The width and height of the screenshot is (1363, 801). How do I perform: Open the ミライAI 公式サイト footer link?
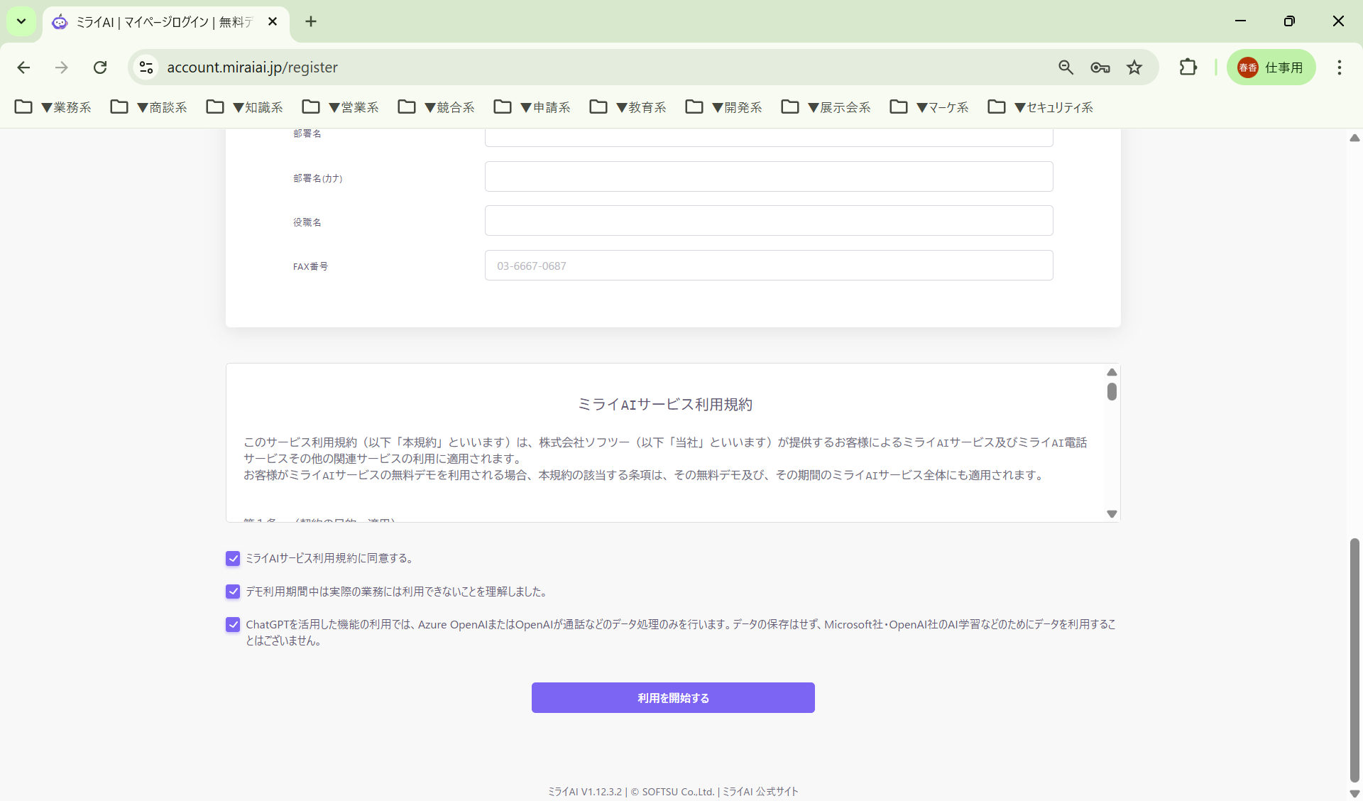point(760,791)
